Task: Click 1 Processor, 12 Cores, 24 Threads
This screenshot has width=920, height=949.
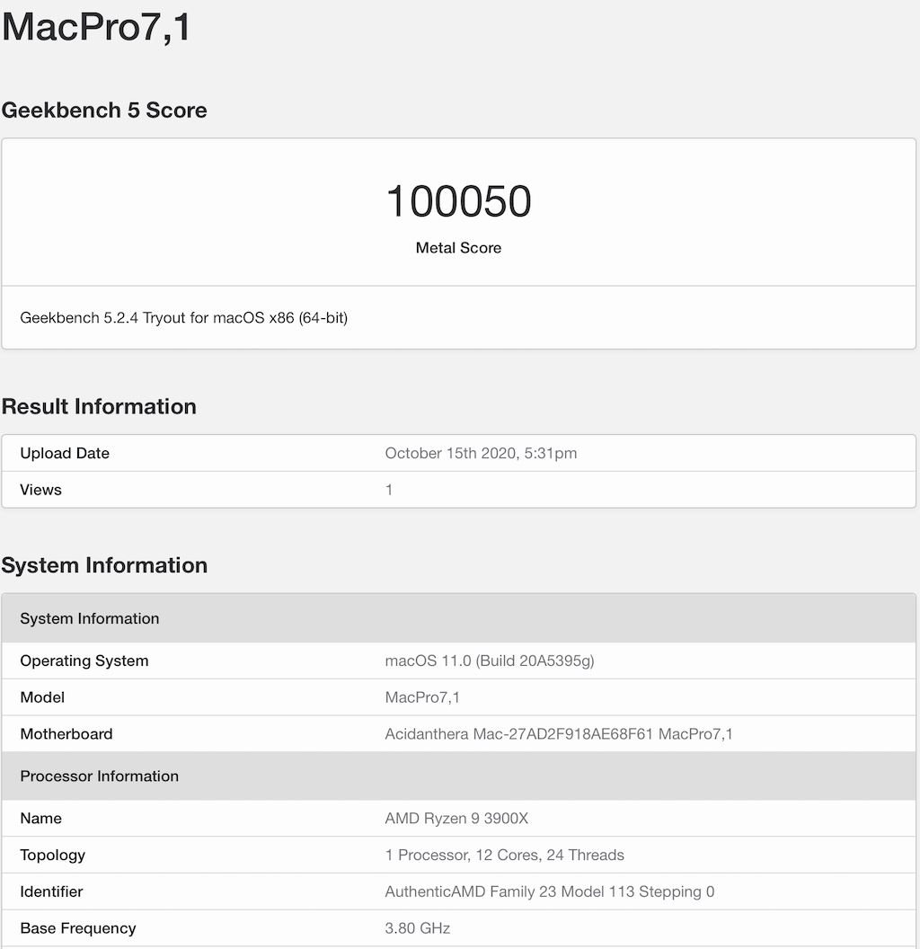Action: 505,856
